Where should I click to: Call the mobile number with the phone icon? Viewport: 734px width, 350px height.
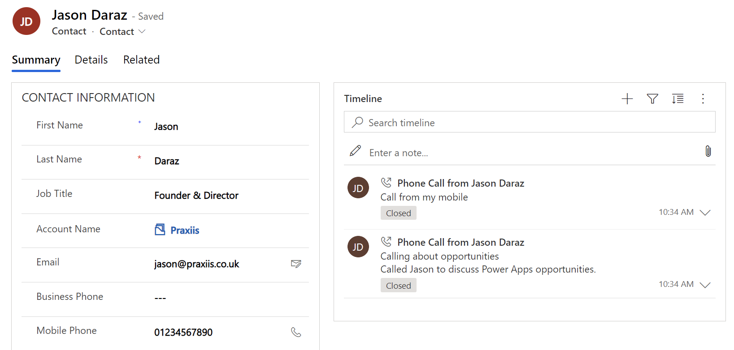coord(296,332)
